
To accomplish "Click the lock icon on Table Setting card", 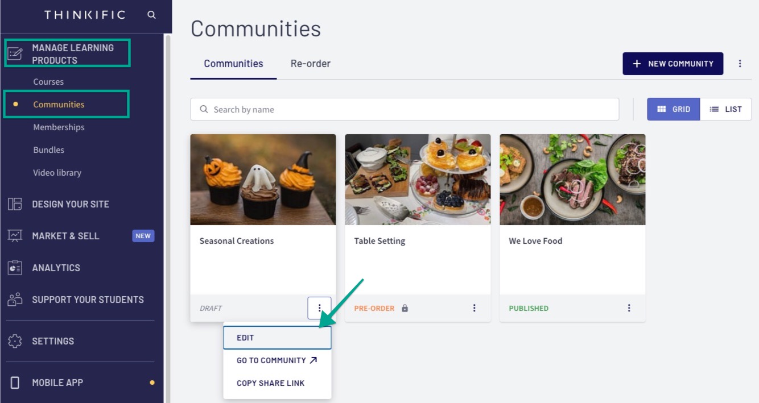I will [404, 308].
